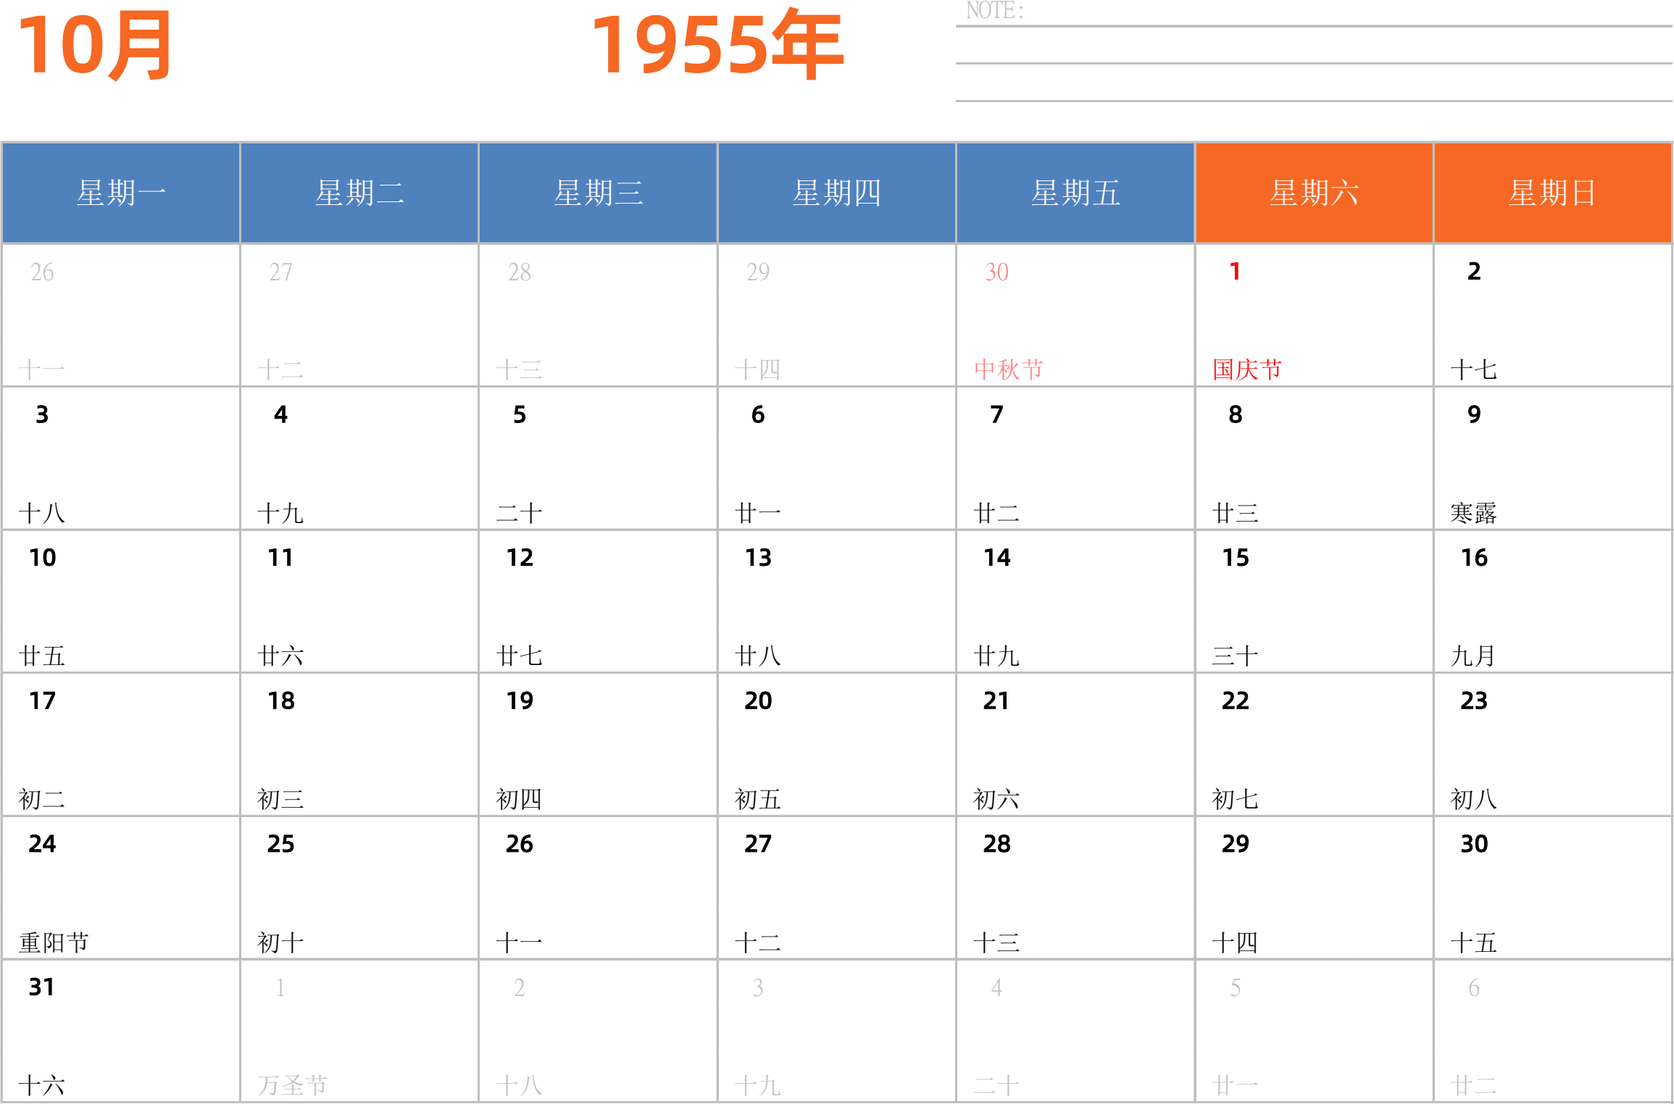Select date 31 labeled 十六

pos(121,1031)
